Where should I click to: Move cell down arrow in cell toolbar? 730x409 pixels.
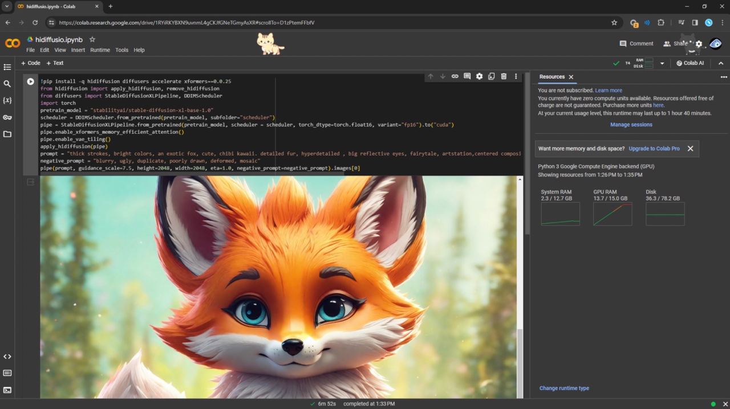tap(443, 76)
